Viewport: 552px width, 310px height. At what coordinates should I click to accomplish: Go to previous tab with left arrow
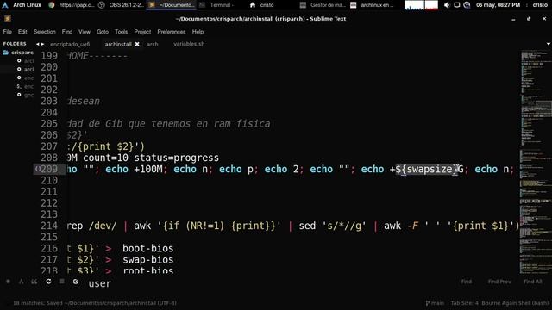pos(37,44)
